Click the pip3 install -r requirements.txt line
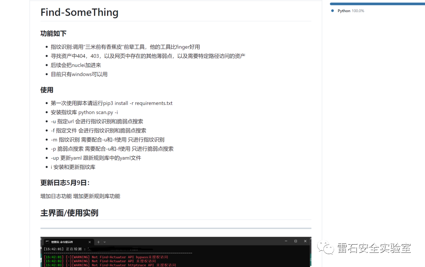425x267 pixels. pos(111,103)
